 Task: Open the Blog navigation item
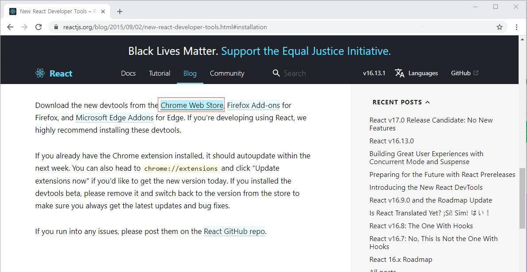tap(190, 73)
